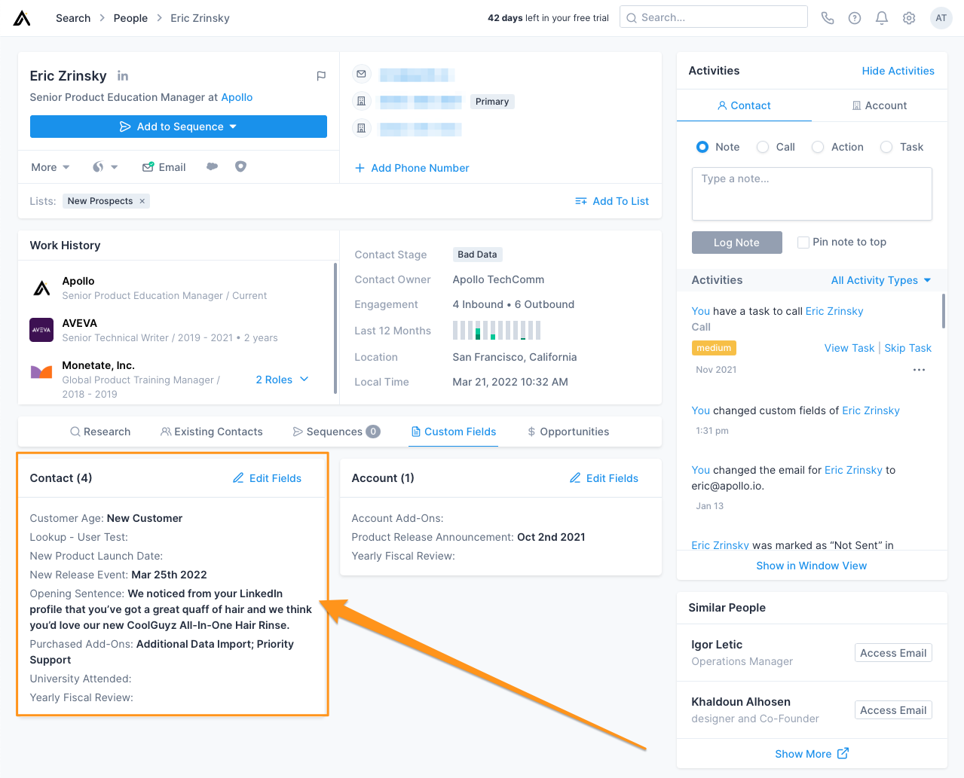The width and height of the screenshot is (964, 778).
Task: Access email for Khaldoun Alhosen
Action: [893, 710]
